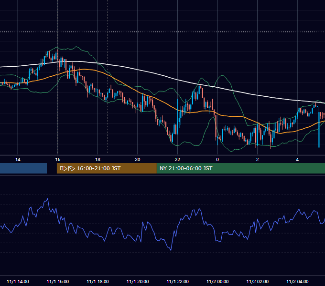Click the 11/2 00:00 date label
Viewport: 325px width, 286px height.
[217, 281]
